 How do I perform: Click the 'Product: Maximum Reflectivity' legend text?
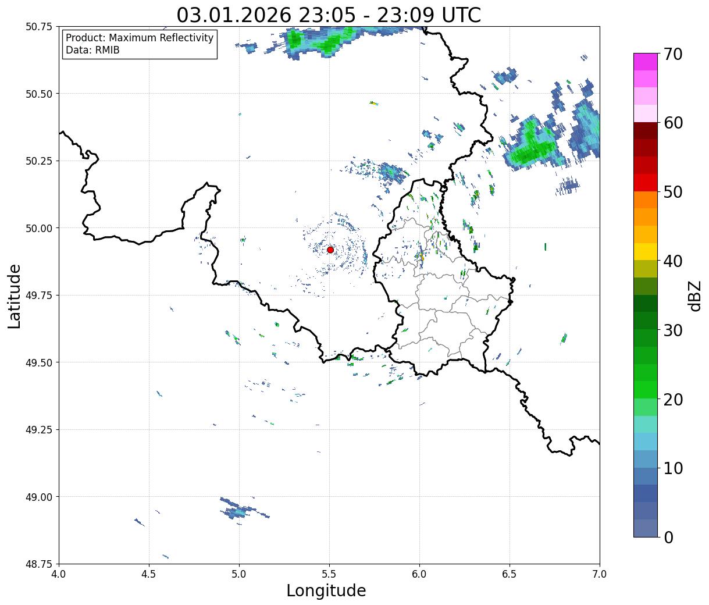(x=140, y=38)
